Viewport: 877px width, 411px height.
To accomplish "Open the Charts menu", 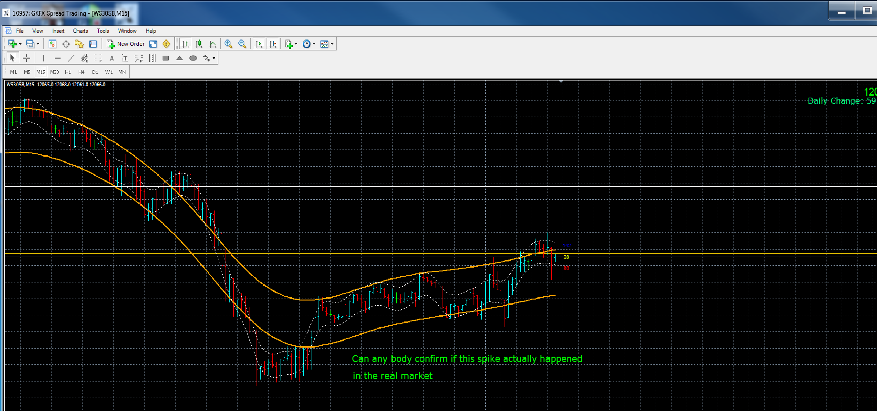I will 81,31.
